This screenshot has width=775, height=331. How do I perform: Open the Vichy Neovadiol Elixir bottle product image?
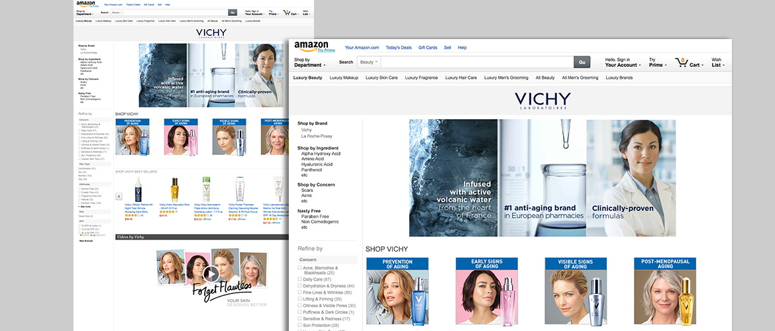[x=174, y=189]
